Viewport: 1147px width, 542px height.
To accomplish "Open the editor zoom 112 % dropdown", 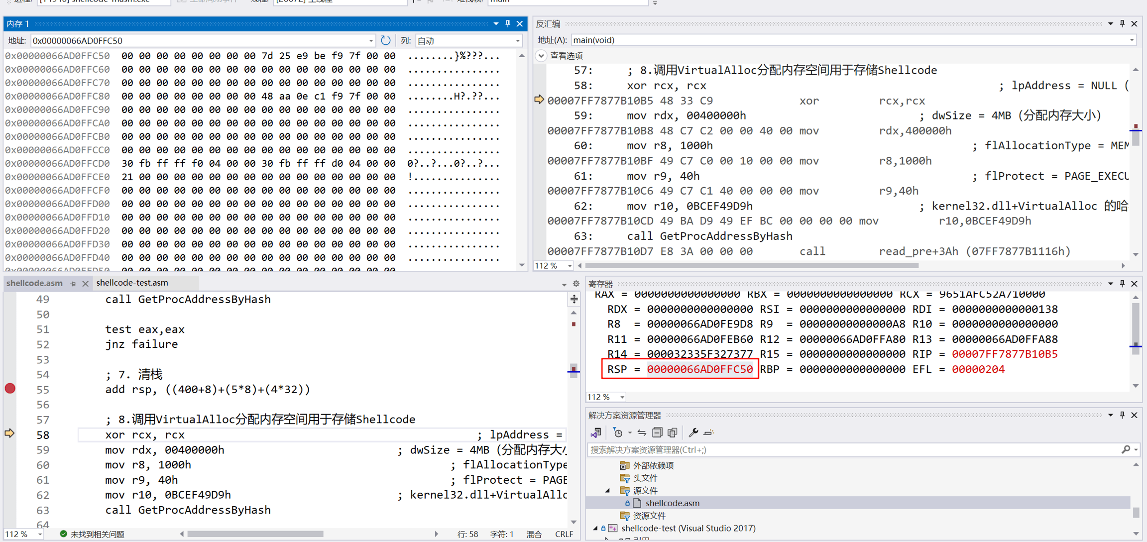I will pyautogui.click(x=40, y=534).
